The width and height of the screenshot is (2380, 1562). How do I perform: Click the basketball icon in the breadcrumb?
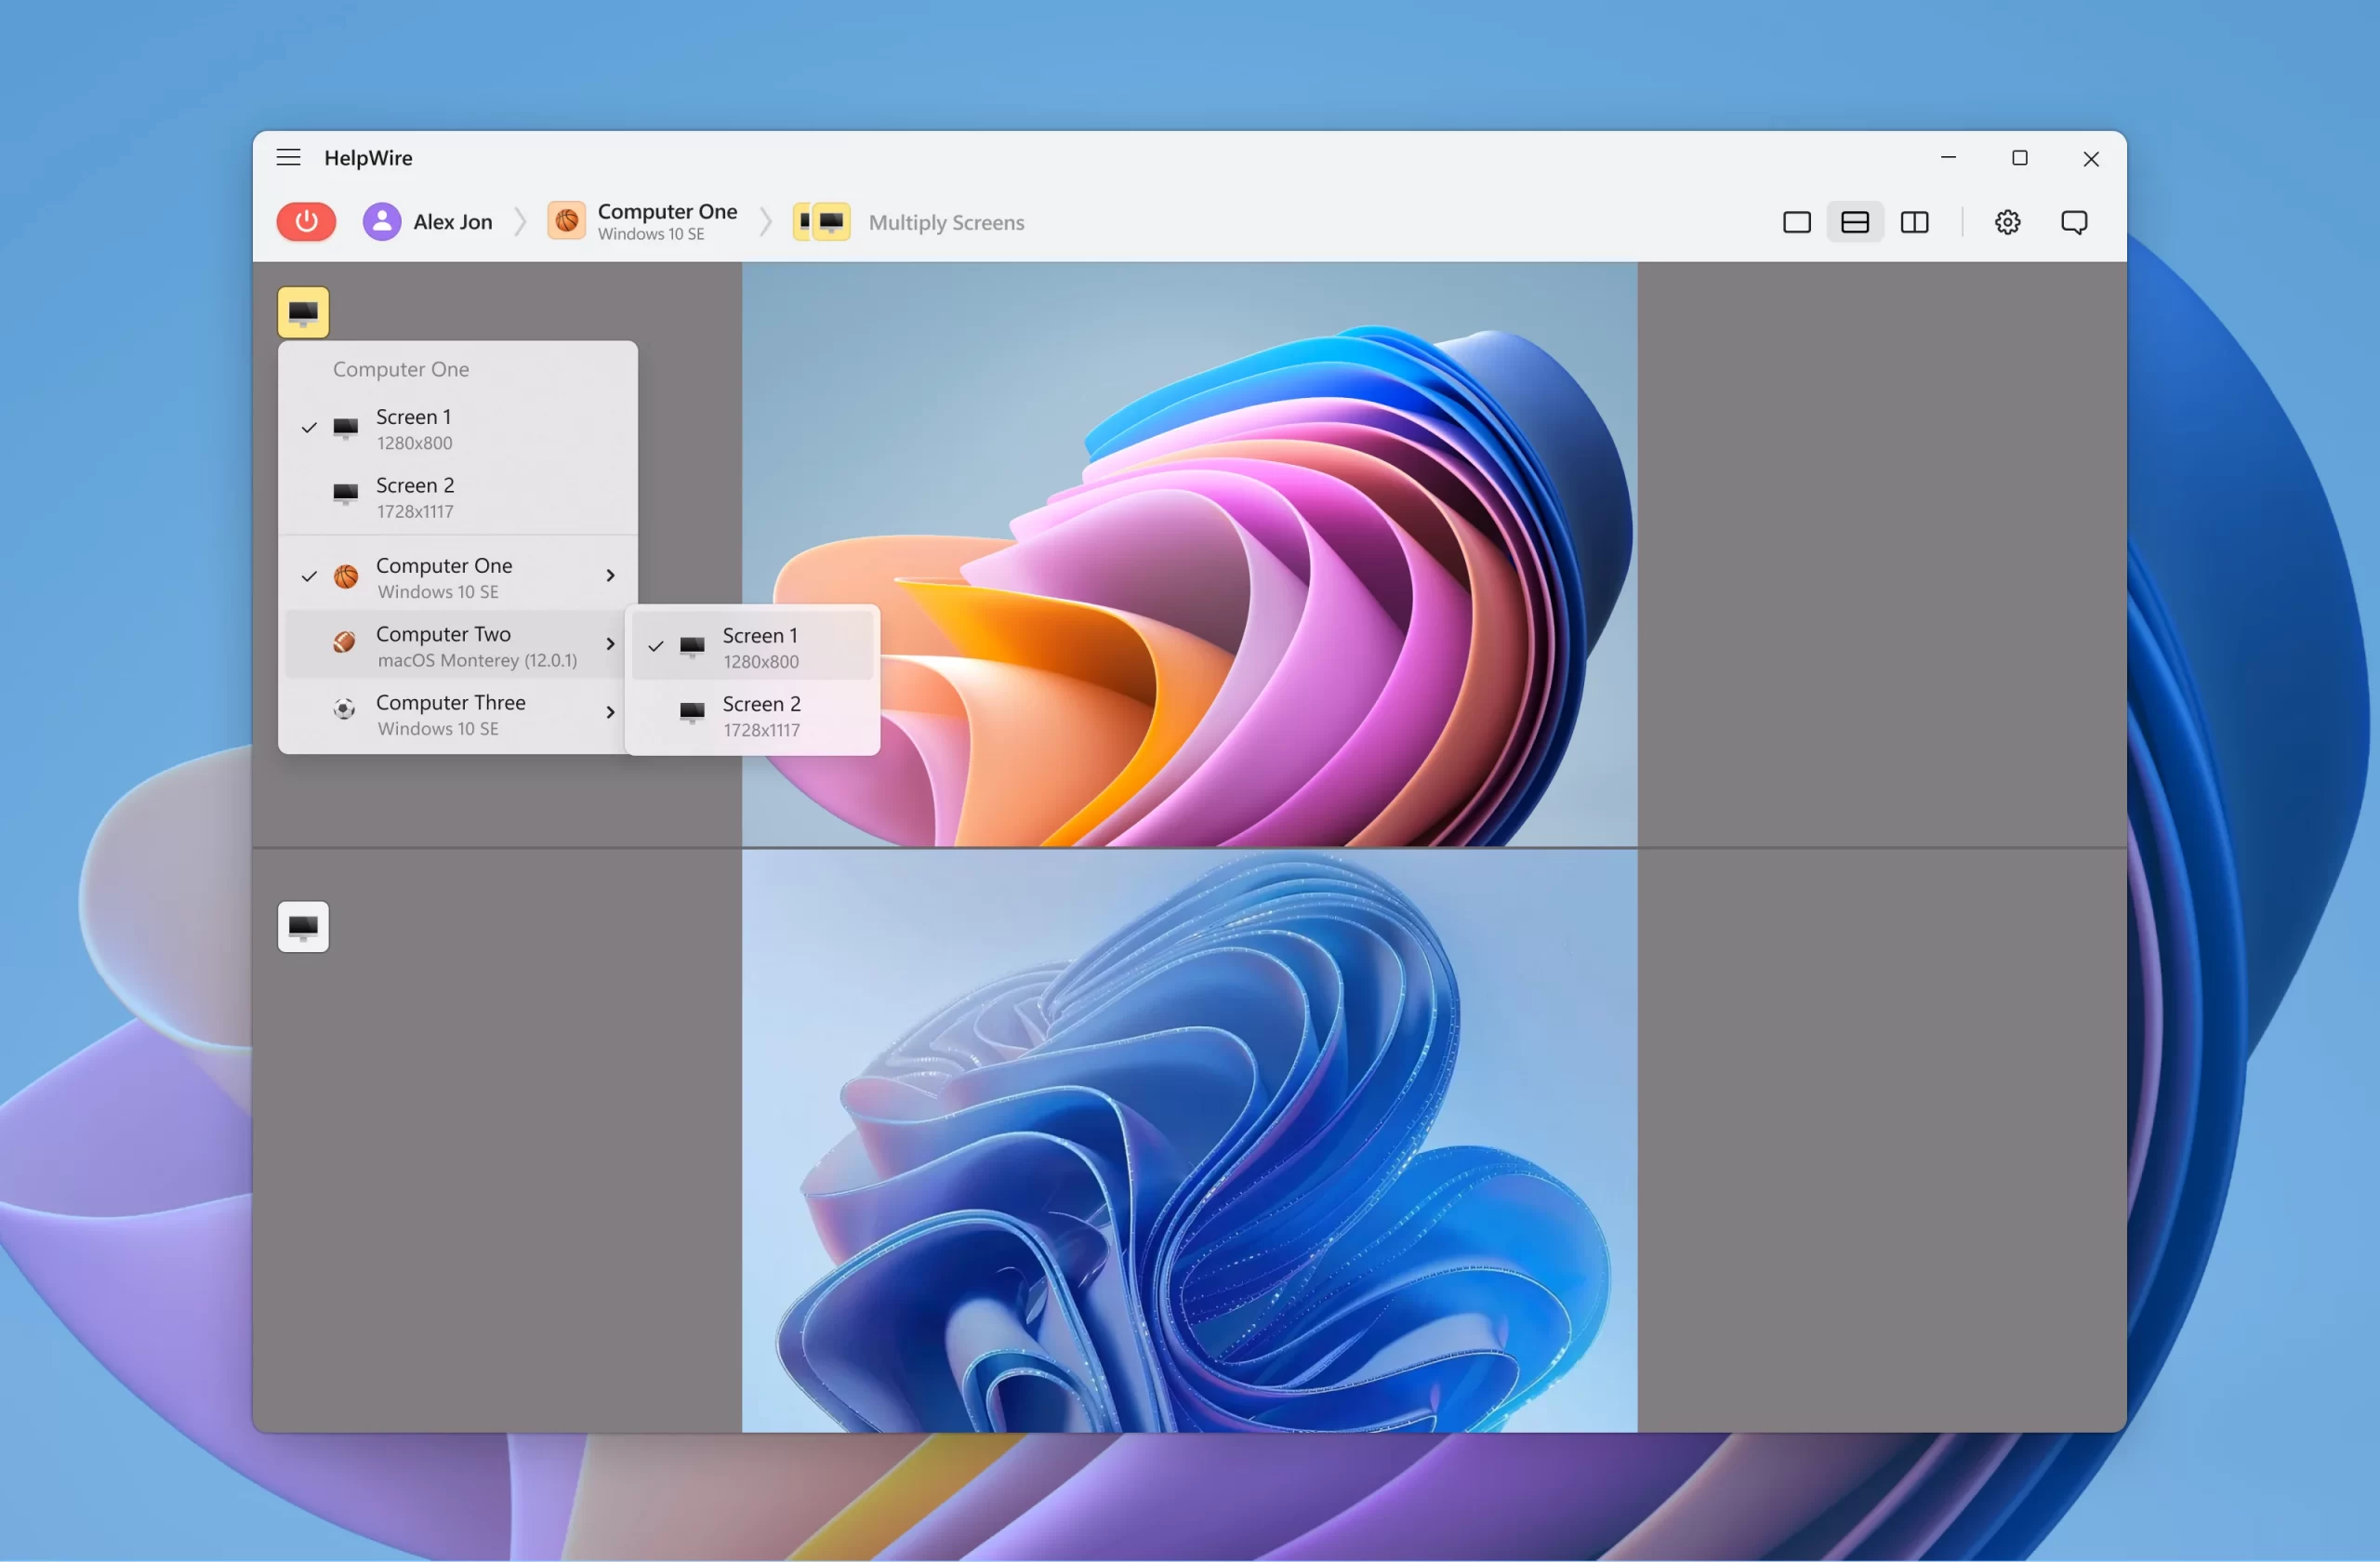pos(566,221)
